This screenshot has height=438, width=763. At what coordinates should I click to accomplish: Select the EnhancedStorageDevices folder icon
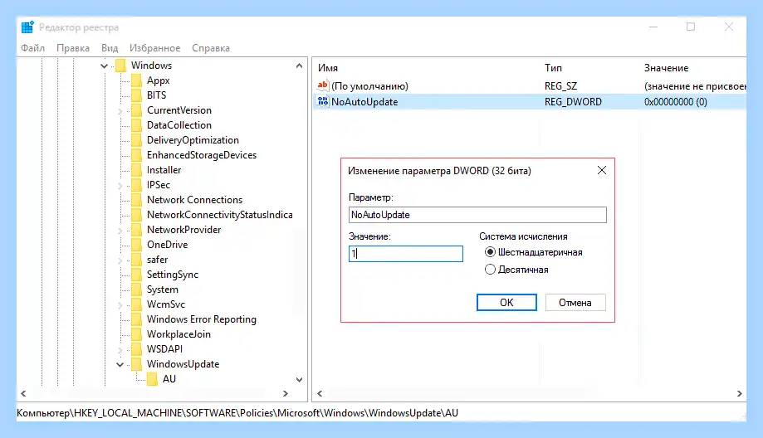137,155
